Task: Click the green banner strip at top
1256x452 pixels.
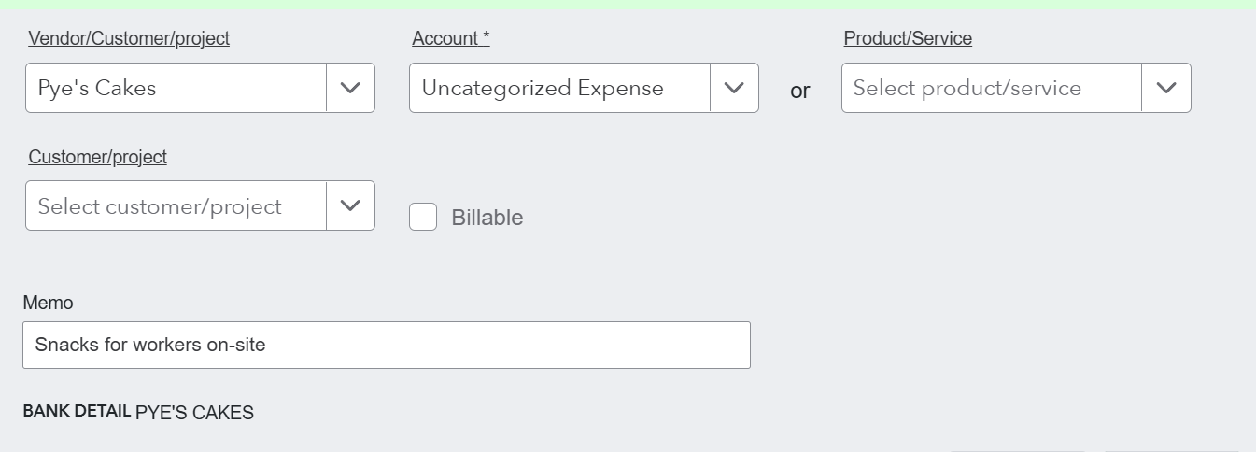Action: [x=628, y=4]
